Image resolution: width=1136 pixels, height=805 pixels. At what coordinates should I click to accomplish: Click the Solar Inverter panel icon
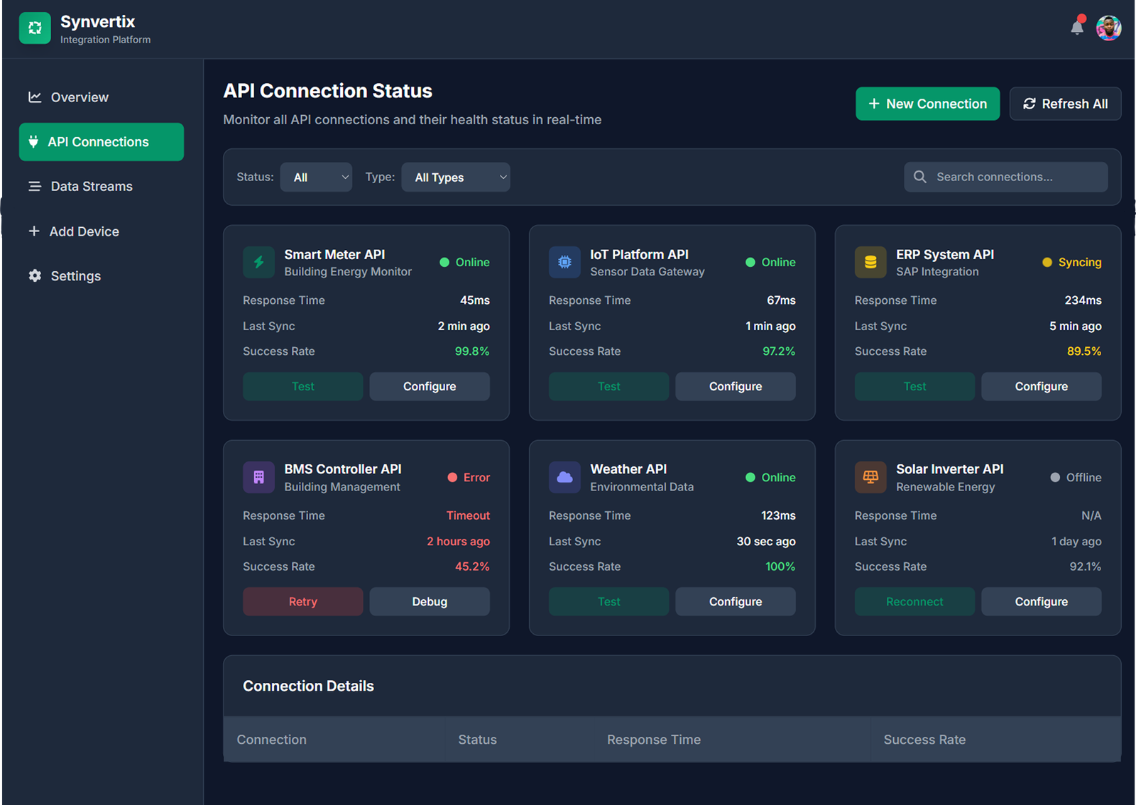coord(870,478)
